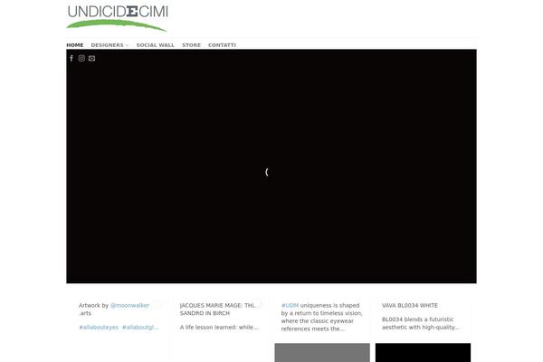Click the 'uniqueness is shaped' post text
Image resolution: width=543 pixels, height=362 pixels.
click(x=321, y=317)
